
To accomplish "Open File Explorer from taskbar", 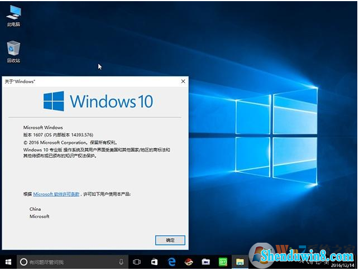I will coord(240,262).
